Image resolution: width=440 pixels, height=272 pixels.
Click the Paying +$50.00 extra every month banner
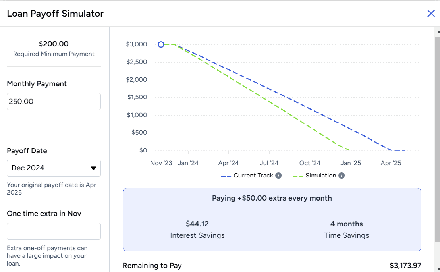272,198
